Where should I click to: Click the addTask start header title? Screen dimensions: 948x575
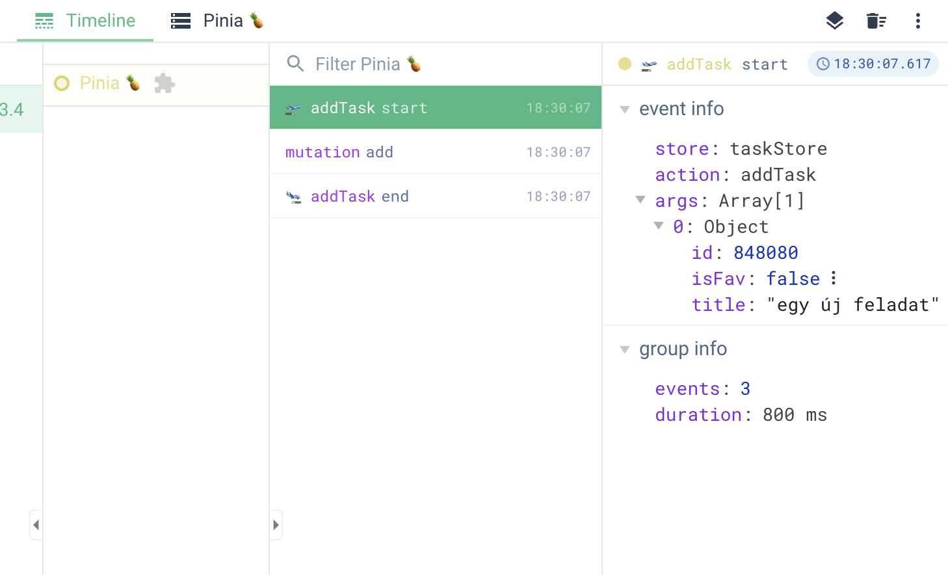[x=728, y=64]
